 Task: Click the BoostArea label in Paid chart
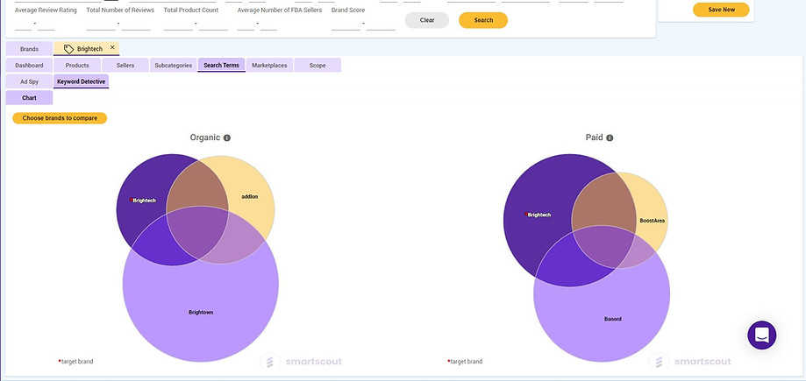pyautogui.click(x=653, y=221)
